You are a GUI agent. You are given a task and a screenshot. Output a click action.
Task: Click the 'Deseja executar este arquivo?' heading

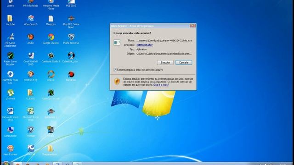[132, 33]
